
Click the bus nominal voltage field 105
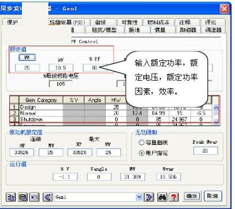pyautogui.click(x=60, y=84)
